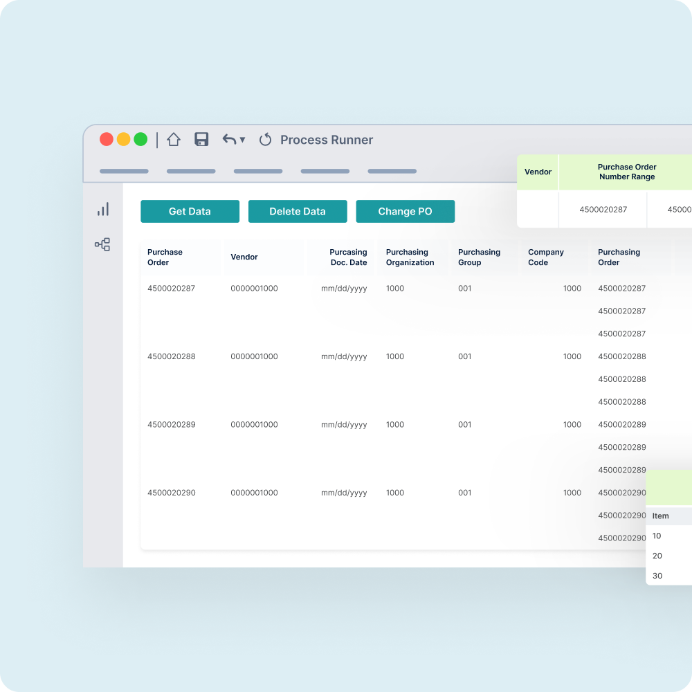Select the Home icon in the toolbar

click(172, 139)
